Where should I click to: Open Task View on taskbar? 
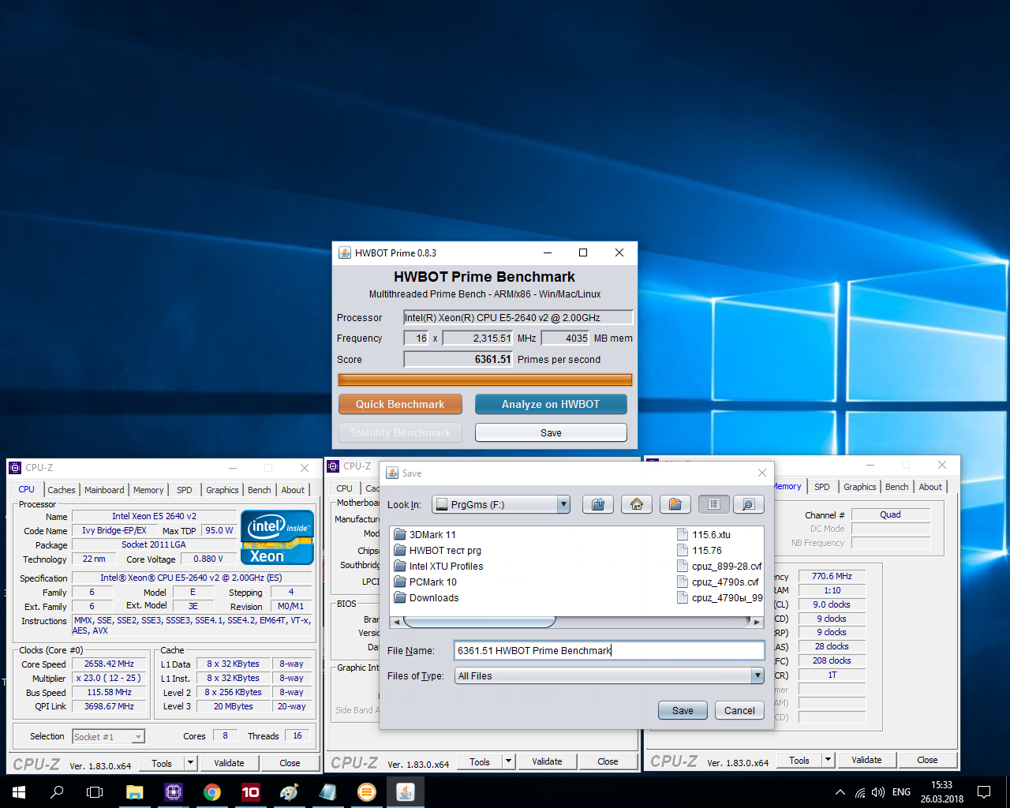tap(95, 792)
